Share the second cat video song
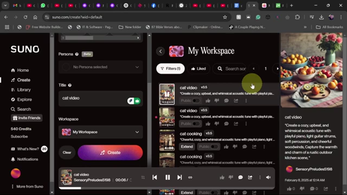The height and width of the screenshot is (195, 347). point(236,124)
